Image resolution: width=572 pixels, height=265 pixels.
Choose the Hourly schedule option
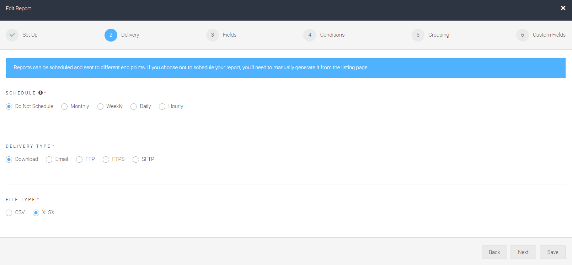pos(162,107)
